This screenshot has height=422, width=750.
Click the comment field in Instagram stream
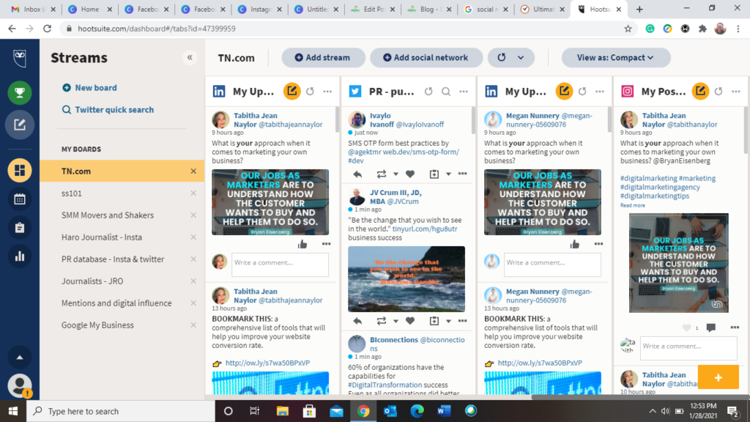pyautogui.click(x=688, y=348)
